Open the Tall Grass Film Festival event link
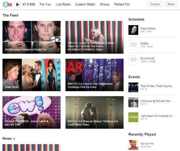This screenshot has height=151, width=180. 157,116
